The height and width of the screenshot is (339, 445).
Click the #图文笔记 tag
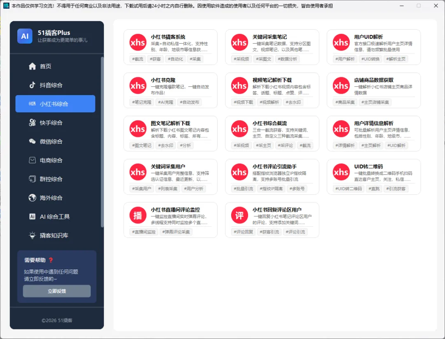[142, 145]
